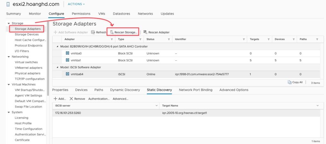Click Add Software Adapter button
The height and width of the screenshot is (144, 326).
71,32
